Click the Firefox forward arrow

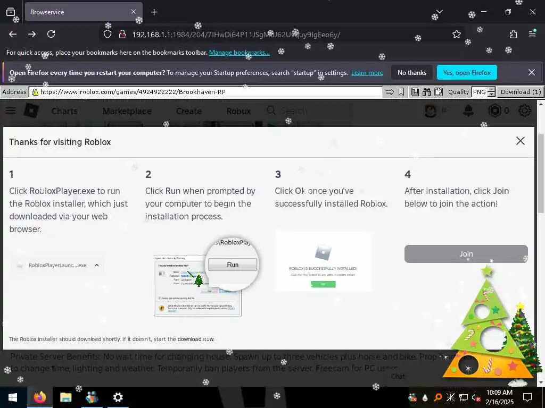[x=32, y=35]
